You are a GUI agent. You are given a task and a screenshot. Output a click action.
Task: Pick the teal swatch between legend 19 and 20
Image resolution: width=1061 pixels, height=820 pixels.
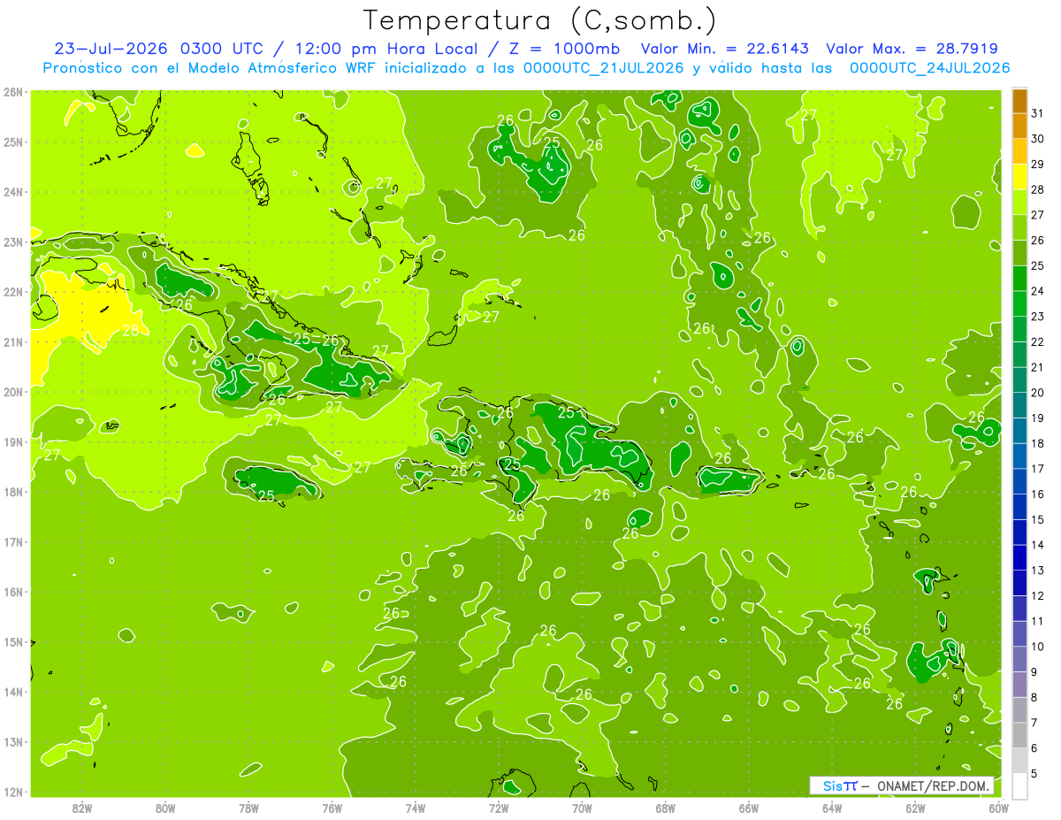(1019, 405)
